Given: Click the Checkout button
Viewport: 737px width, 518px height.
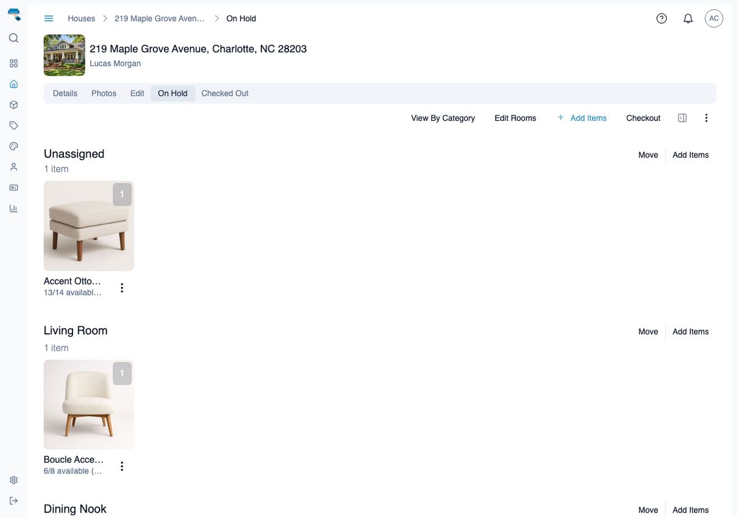Looking at the screenshot, I should point(643,118).
